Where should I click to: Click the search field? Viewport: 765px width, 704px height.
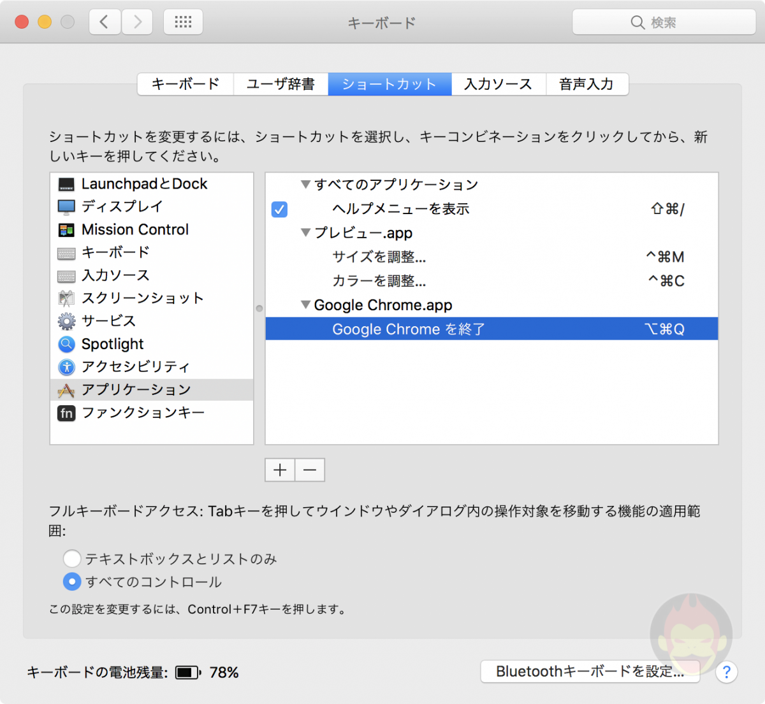tap(663, 22)
